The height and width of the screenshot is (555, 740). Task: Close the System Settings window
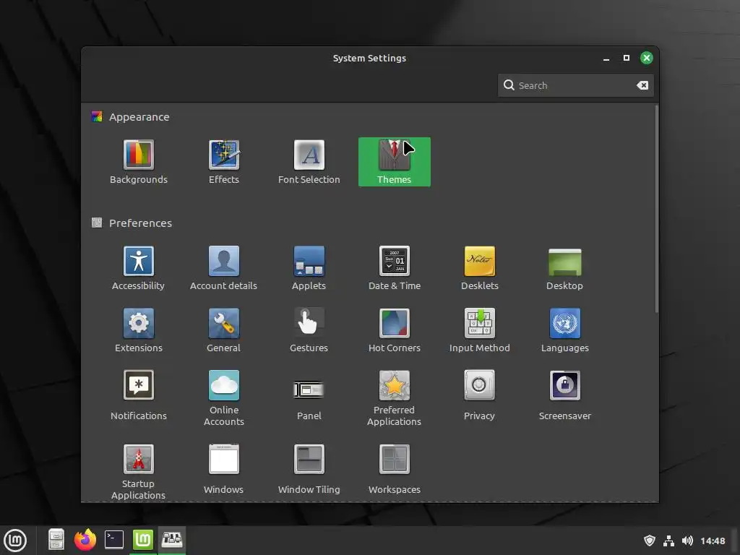click(647, 58)
